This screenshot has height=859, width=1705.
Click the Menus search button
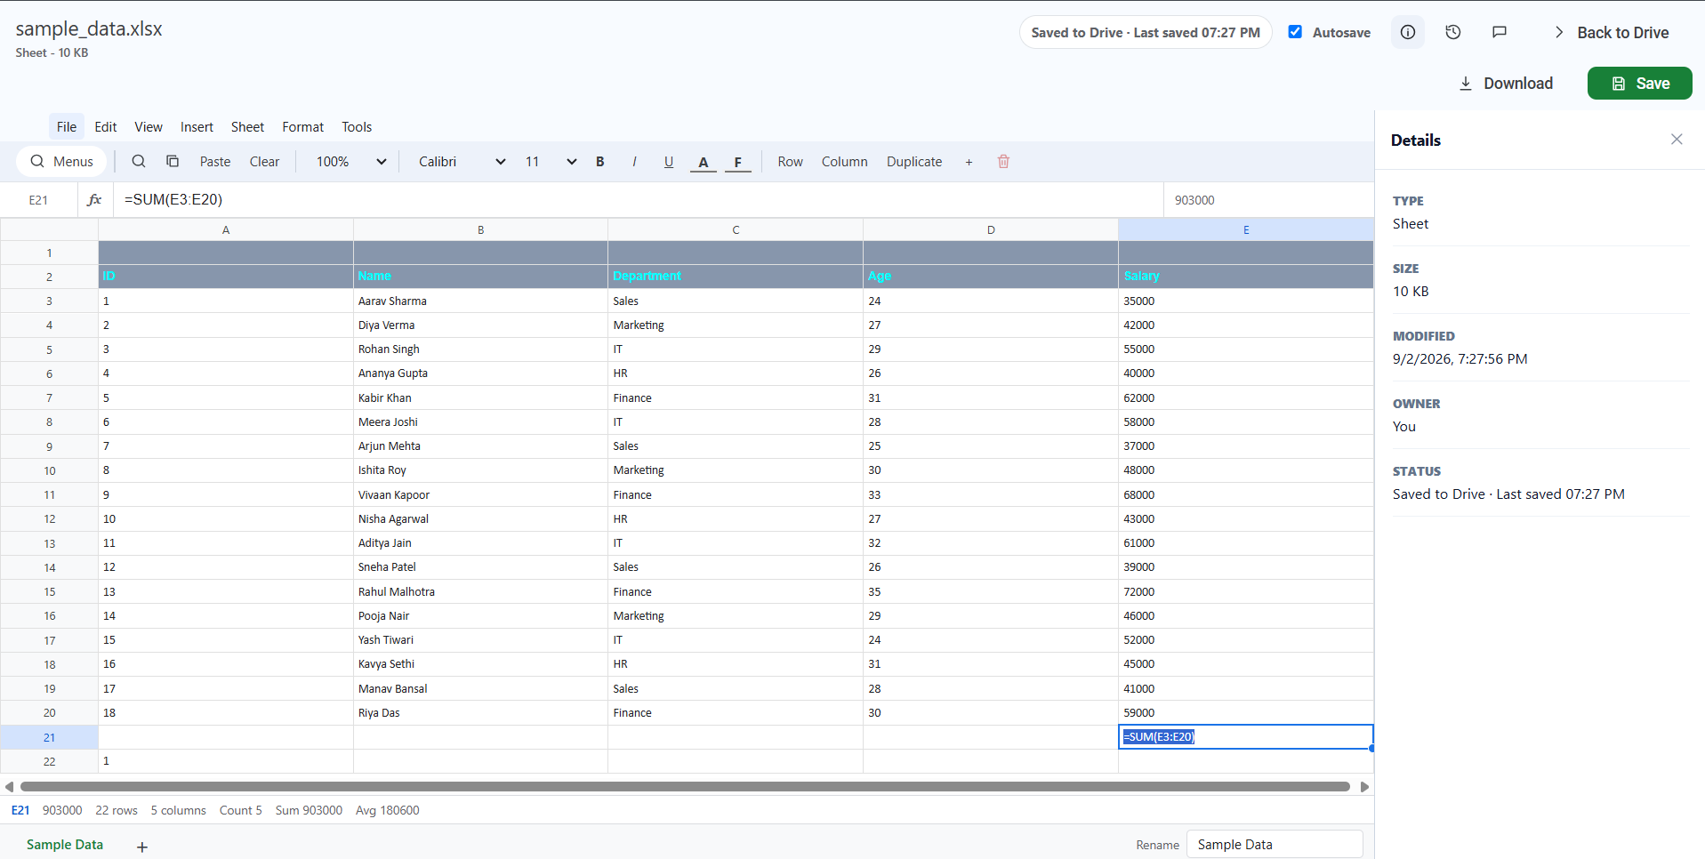pyautogui.click(x=62, y=161)
